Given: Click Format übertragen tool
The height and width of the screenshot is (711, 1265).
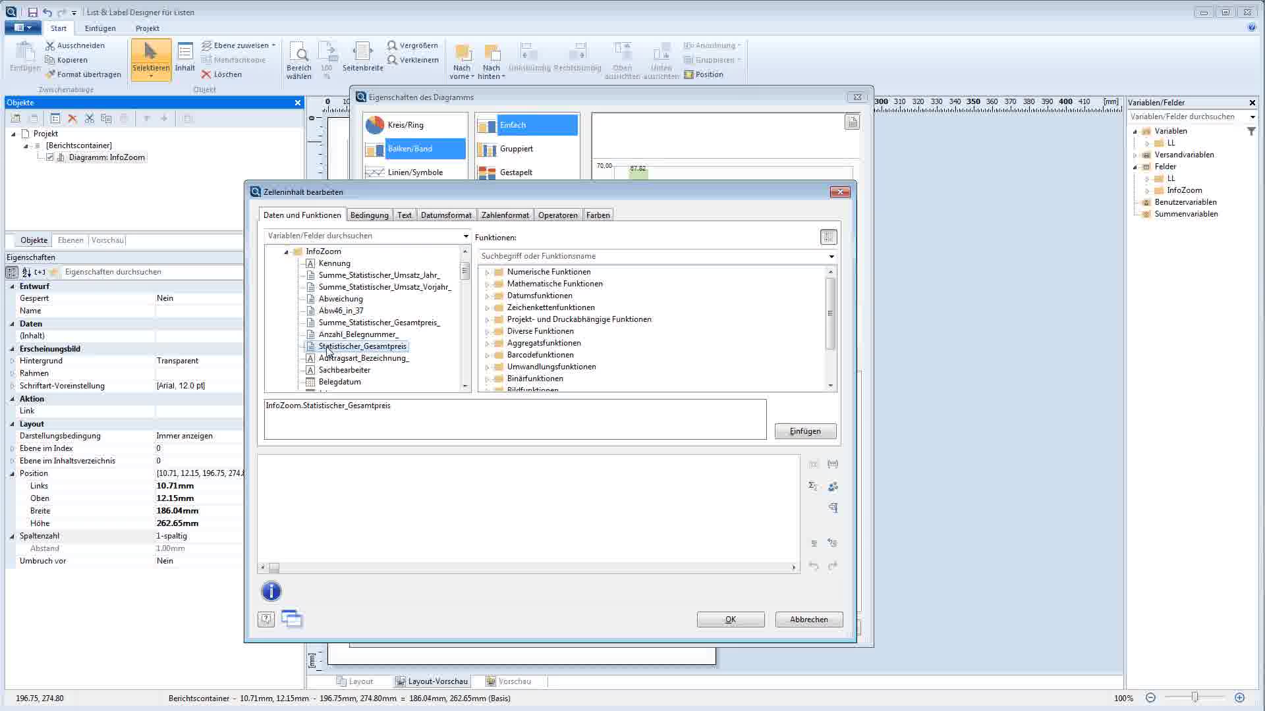Looking at the screenshot, I should pos(83,74).
